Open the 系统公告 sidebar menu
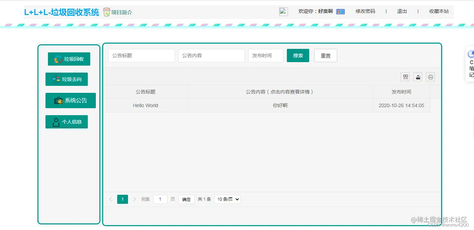The image size is (474, 230). pyautogui.click(x=70, y=101)
